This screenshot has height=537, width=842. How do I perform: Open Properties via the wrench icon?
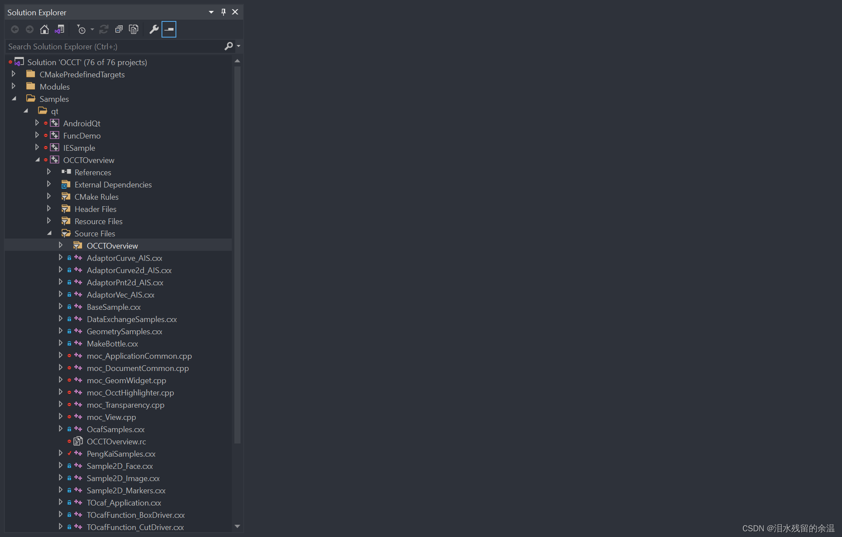[154, 29]
